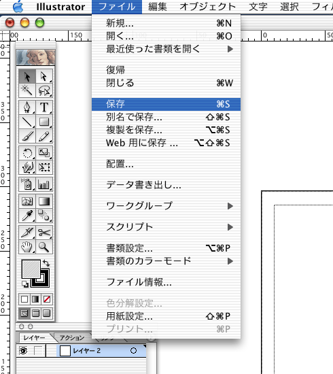Select the Paintbrush tool
Screen dimensions: 333x374
[27, 136]
